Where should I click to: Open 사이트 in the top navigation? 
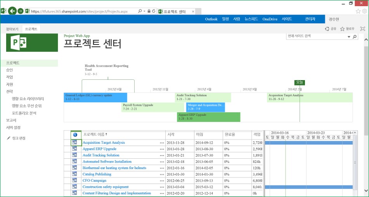(287, 19)
